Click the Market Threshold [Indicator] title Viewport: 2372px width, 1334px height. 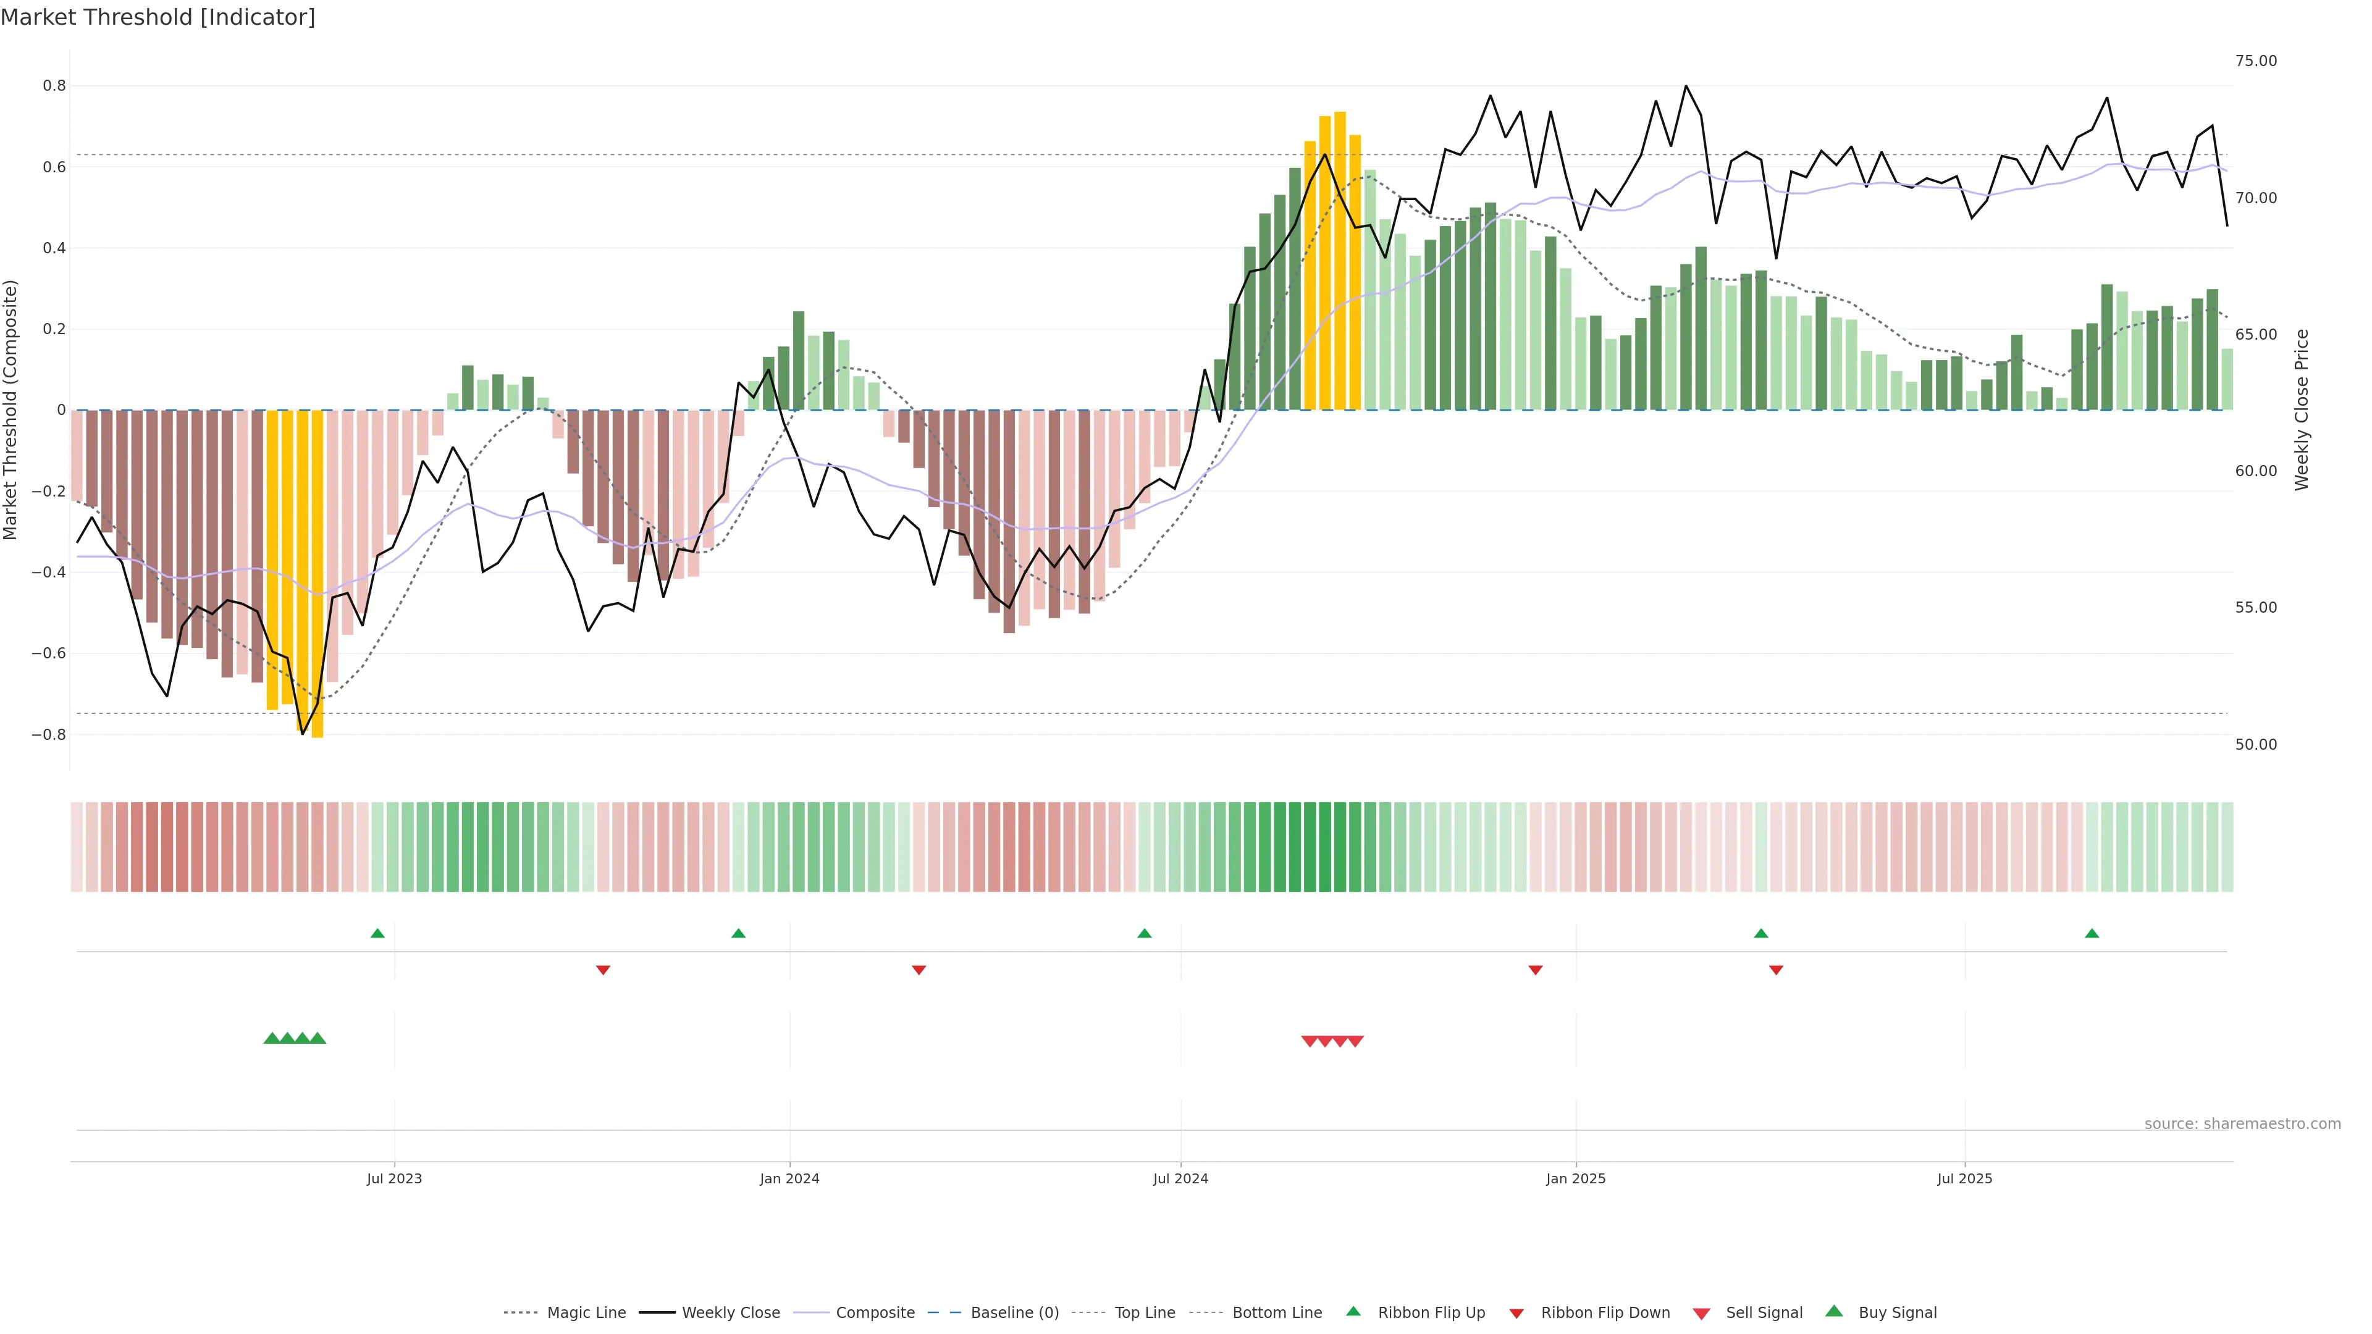pyautogui.click(x=158, y=17)
